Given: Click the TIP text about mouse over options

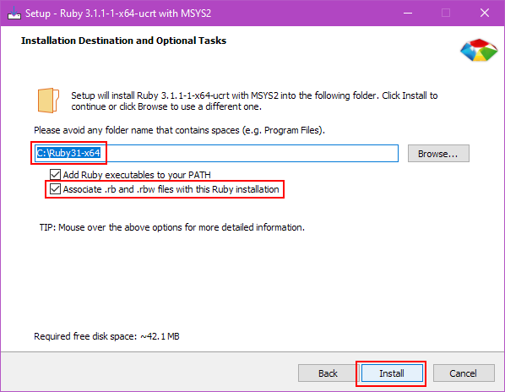Looking at the screenshot, I should point(172,227).
